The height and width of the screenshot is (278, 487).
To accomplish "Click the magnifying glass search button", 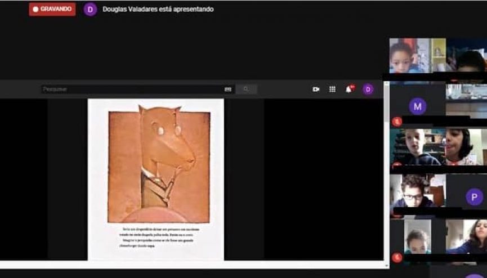I will [246, 89].
